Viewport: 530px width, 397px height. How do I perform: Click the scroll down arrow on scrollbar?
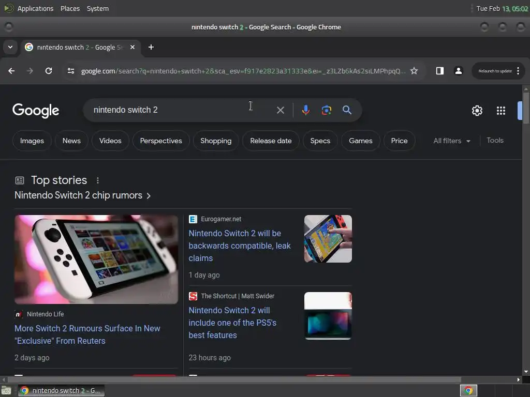[526, 372]
